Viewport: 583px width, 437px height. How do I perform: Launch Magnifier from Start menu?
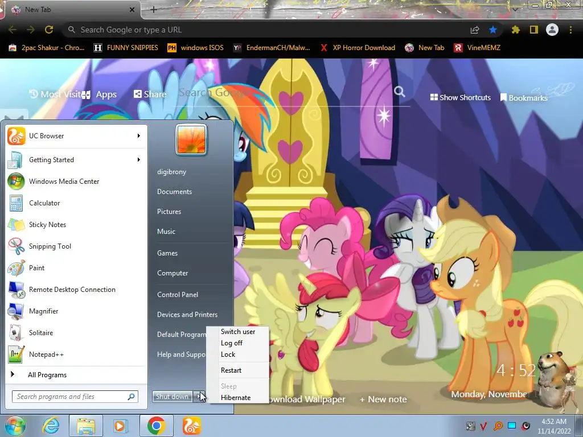coord(76,311)
